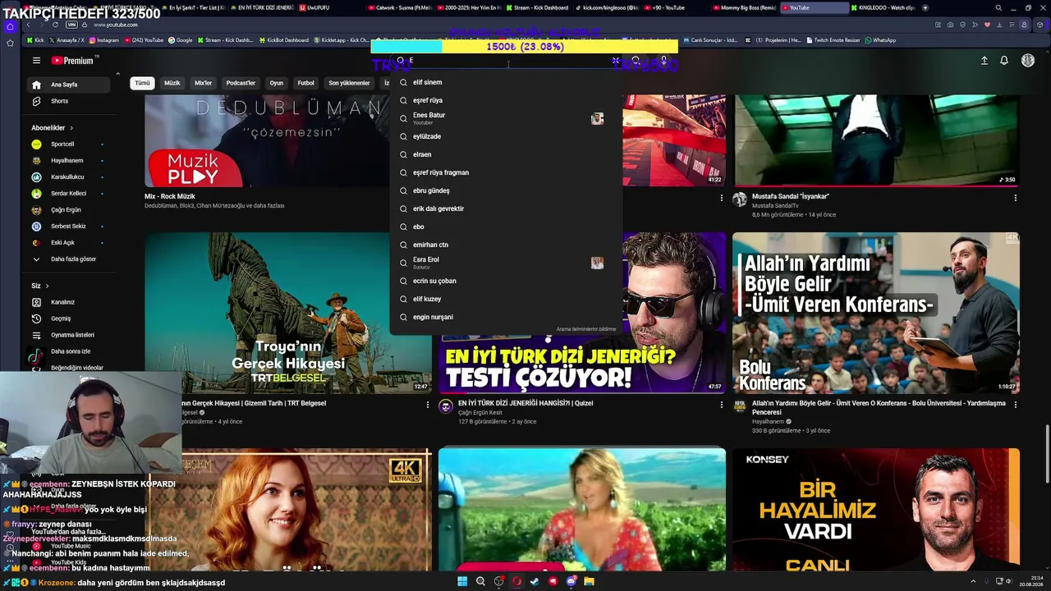
Task: Select the Tümü filter chip
Action: [x=142, y=83]
